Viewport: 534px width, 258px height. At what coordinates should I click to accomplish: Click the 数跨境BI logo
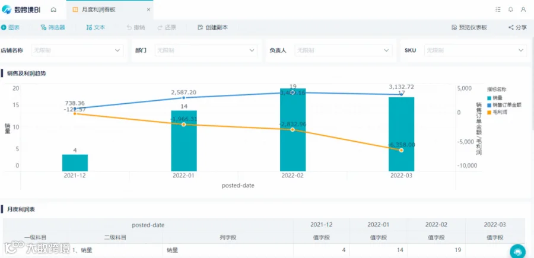tap(21, 10)
